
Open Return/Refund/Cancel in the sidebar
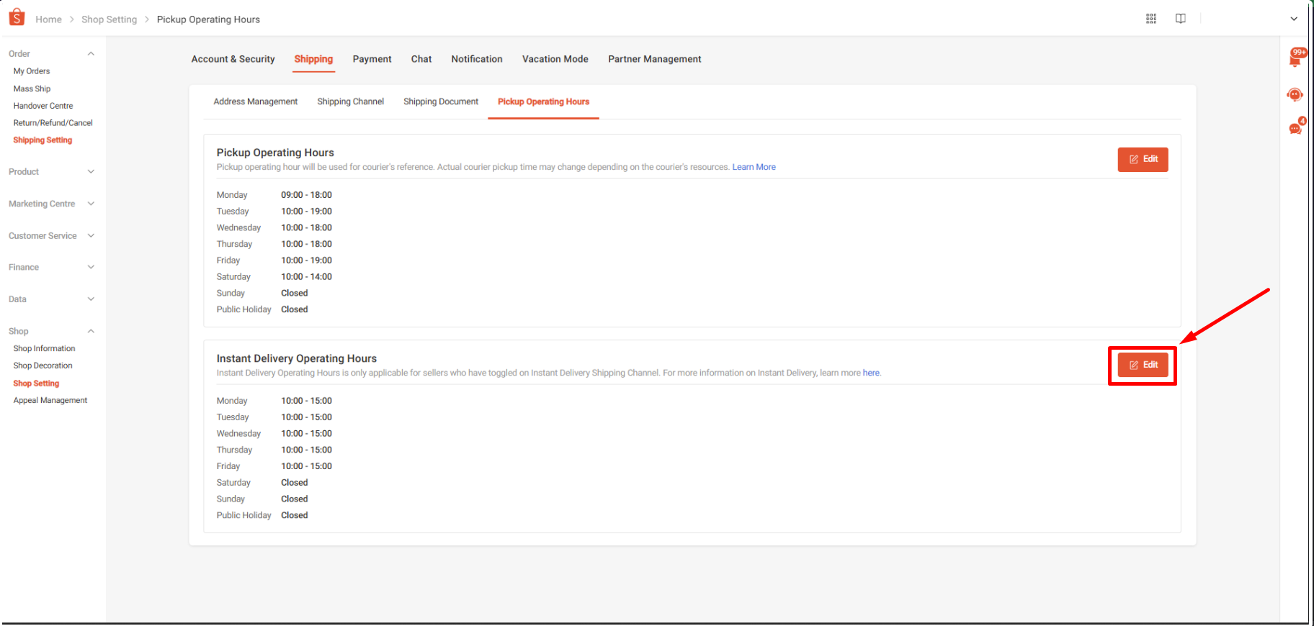pos(53,123)
